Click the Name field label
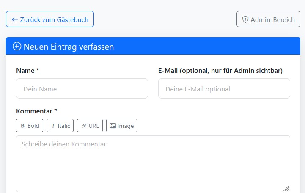Screen dimensions: 305x193 coord(27,70)
